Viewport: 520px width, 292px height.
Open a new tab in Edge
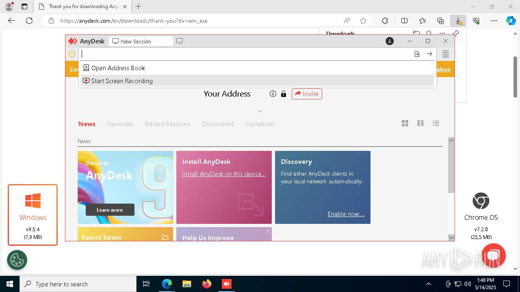coord(139,6)
